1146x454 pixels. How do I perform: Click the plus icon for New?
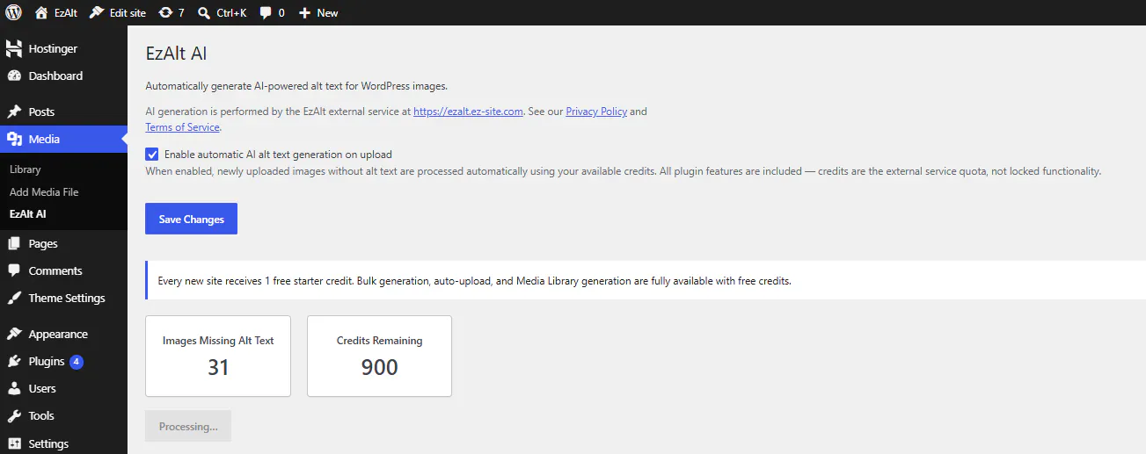pyautogui.click(x=304, y=12)
